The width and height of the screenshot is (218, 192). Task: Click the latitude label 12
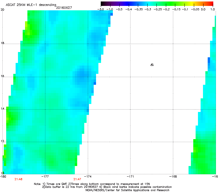[2, 141]
